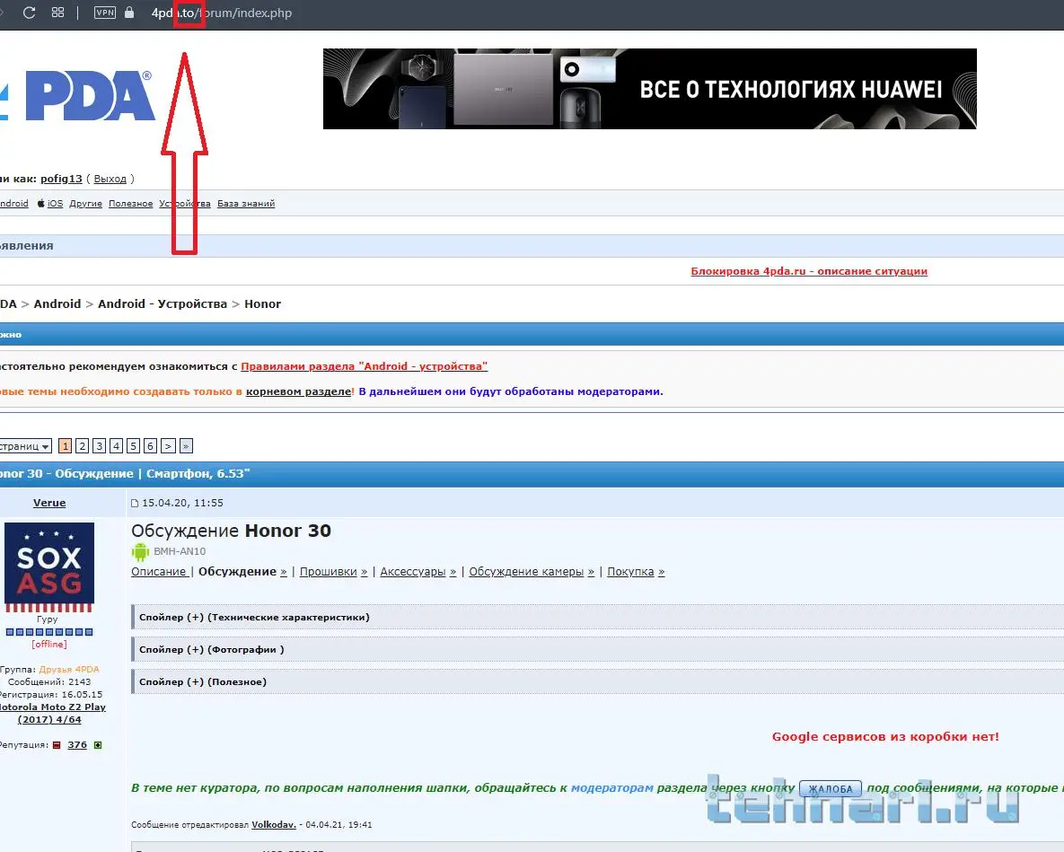Screen dimensions: 1064x852
Task: Click the SOX ASG avatar image
Action: click(x=48, y=567)
